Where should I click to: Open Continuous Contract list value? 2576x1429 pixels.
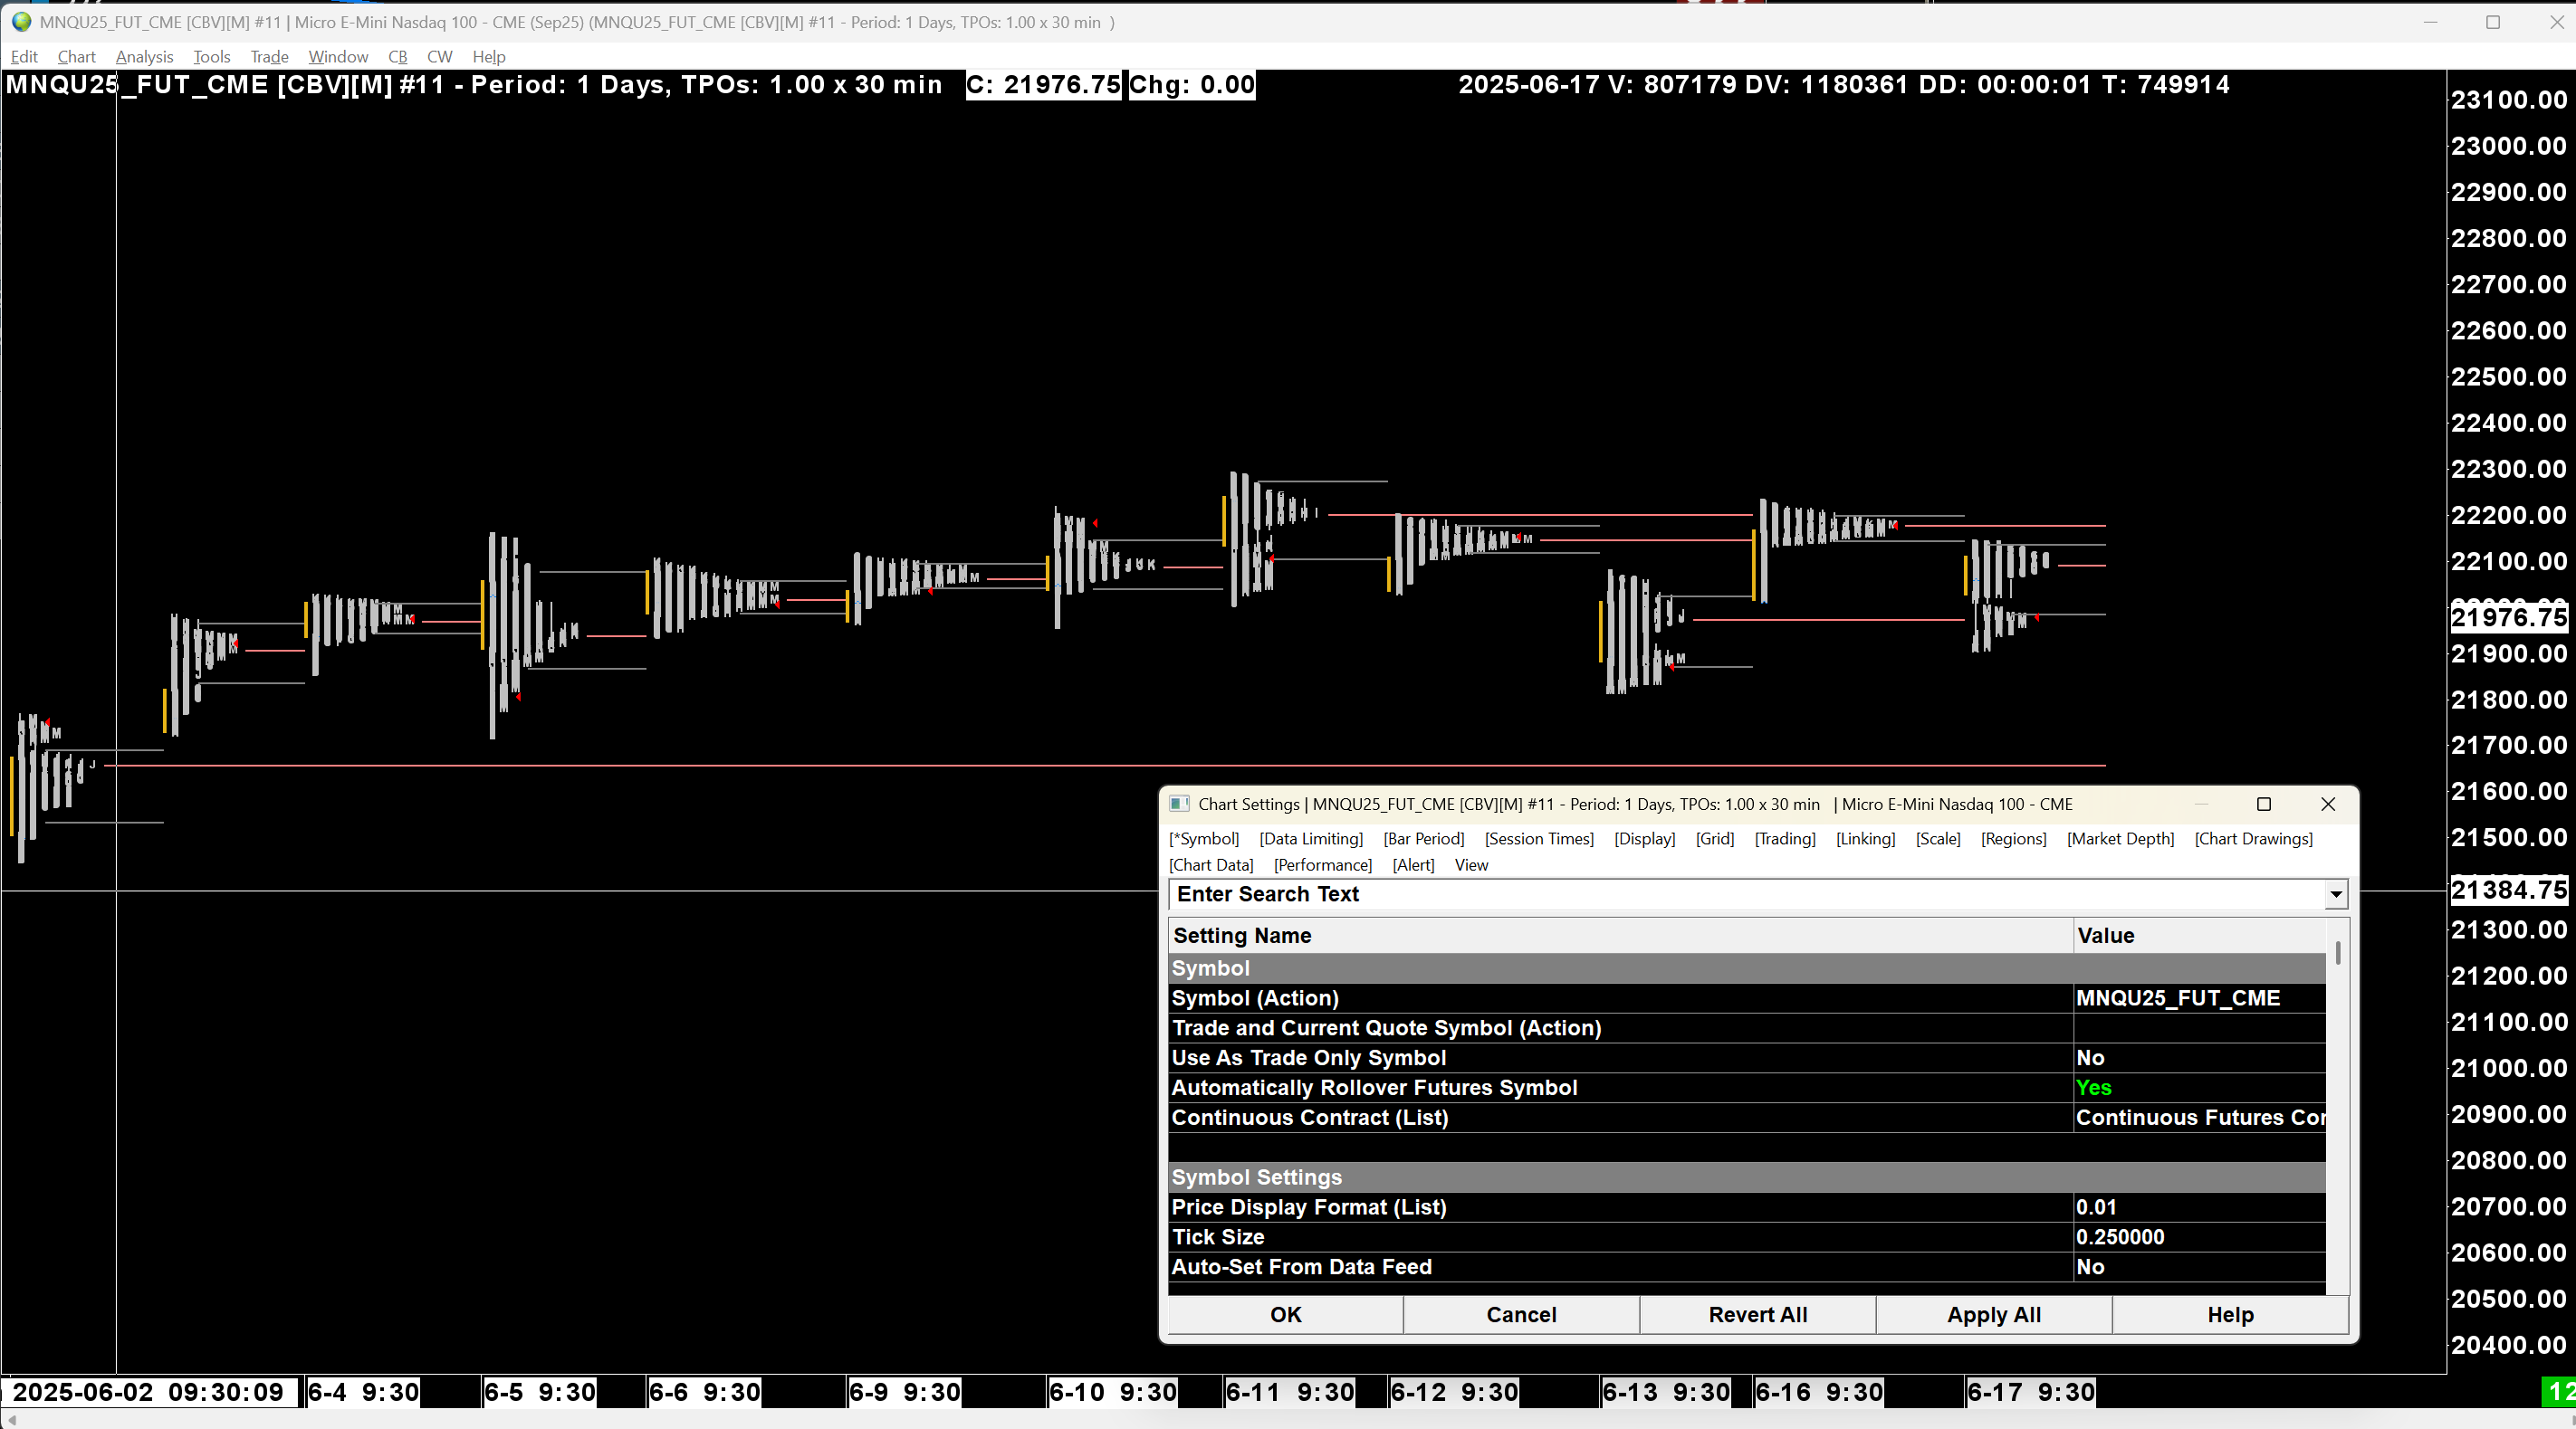pyautogui.click(x=2198, y=1117)
